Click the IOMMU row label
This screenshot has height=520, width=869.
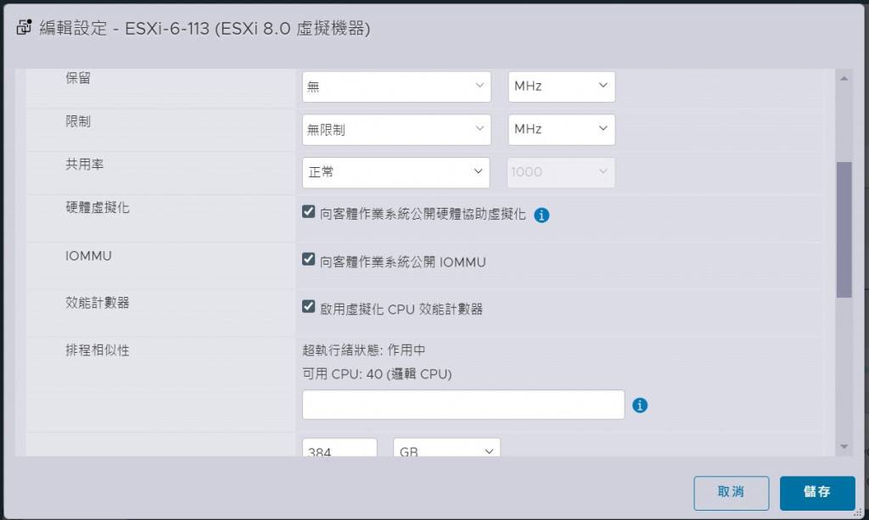coord(88,256)
